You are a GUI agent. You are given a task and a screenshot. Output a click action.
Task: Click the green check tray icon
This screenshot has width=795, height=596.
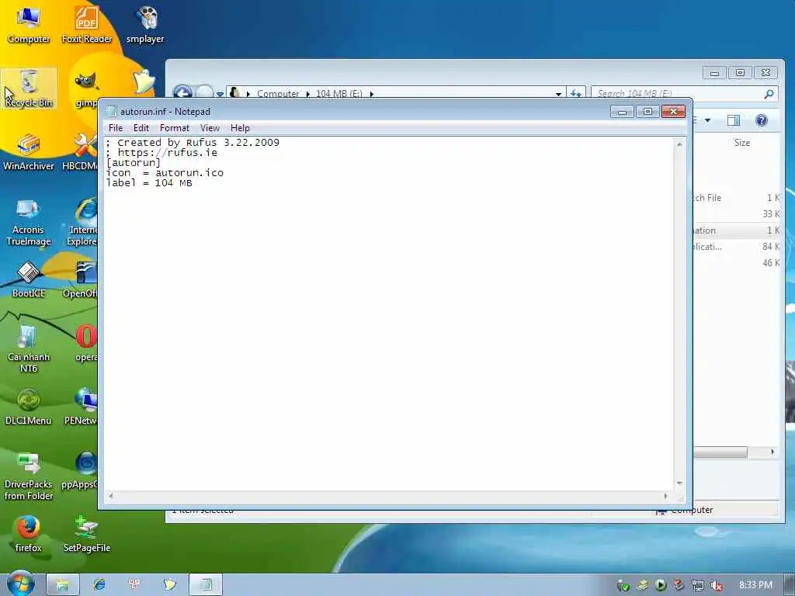[623, 586]
